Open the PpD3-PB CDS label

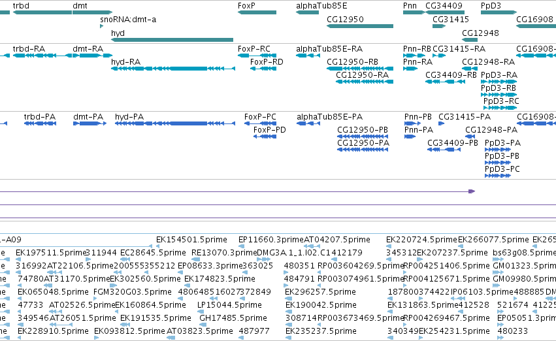tap(502, 156)
